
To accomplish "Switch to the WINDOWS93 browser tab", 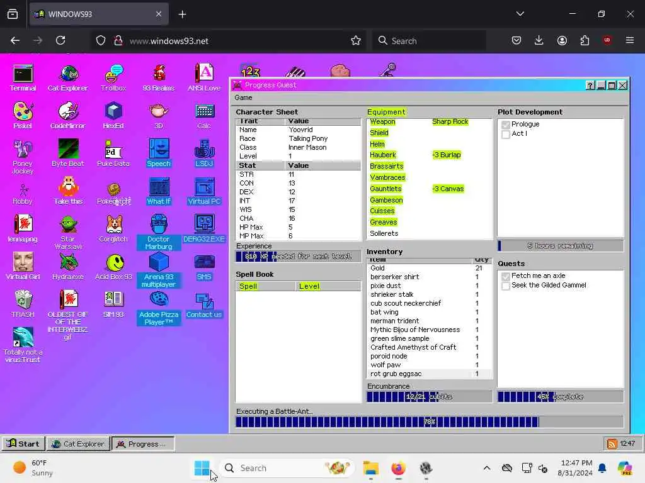I will pos(99,14).
